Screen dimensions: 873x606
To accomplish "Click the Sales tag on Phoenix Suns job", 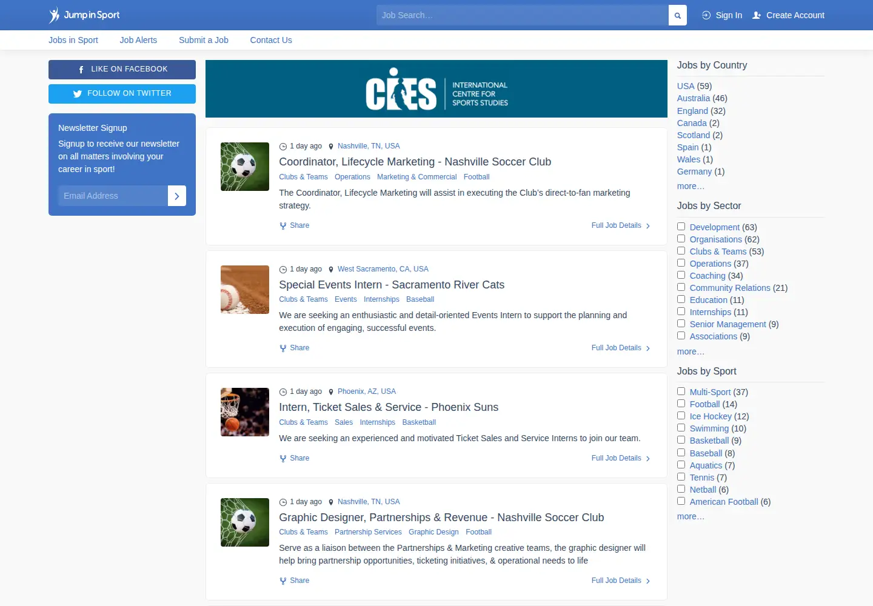I will tap(344, 422).
